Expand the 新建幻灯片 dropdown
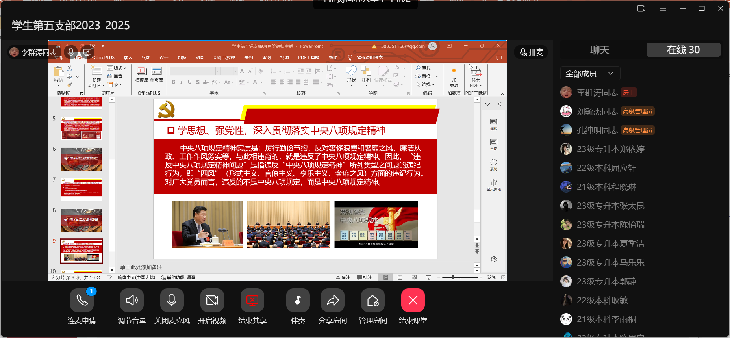The height and width of the screenshot is (338, 730). click(96, 85)
